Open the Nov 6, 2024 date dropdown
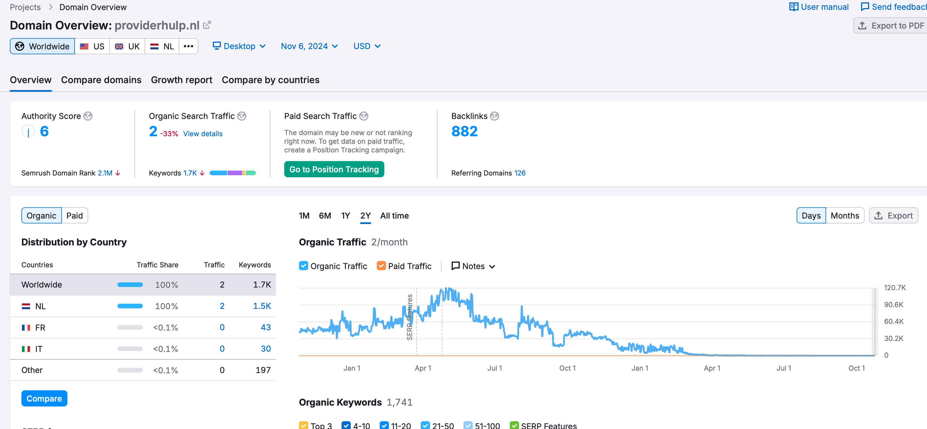927x429 pixels. [x=309, y=46]
